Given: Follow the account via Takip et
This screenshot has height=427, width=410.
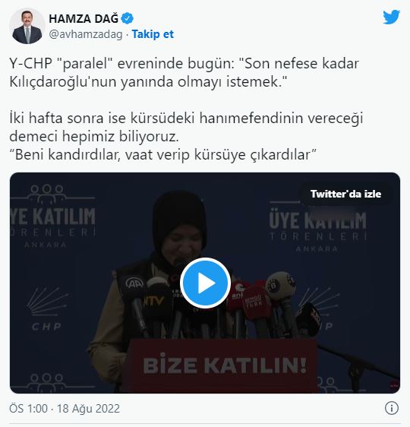Looking at the screenshot, I should (153, 34).
